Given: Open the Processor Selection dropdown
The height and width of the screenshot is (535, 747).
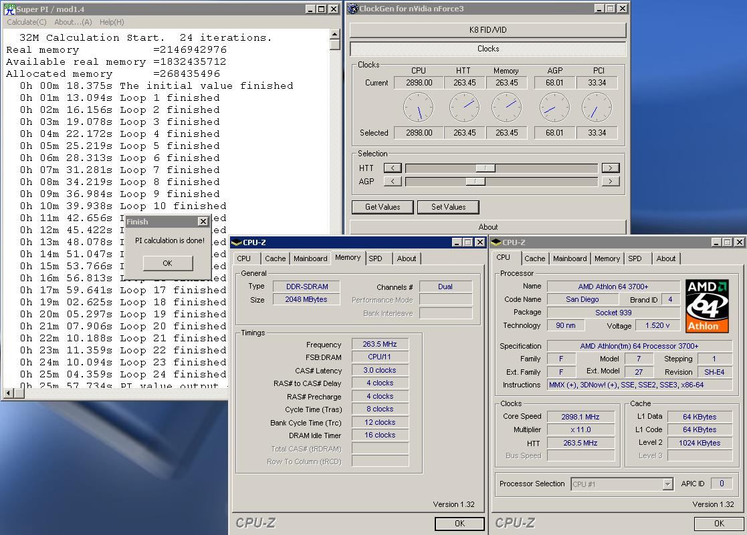Looking at the screenshot, I should click(667, 484).
